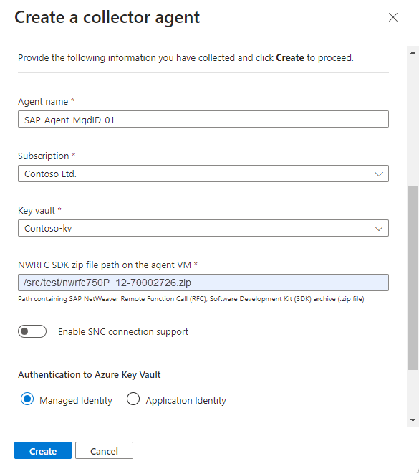This screenshot has height=474, width=419.
Task: Click the Create button
Action: (43, 450)
